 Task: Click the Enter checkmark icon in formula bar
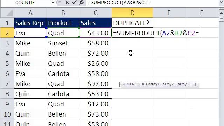click(74, 2)
